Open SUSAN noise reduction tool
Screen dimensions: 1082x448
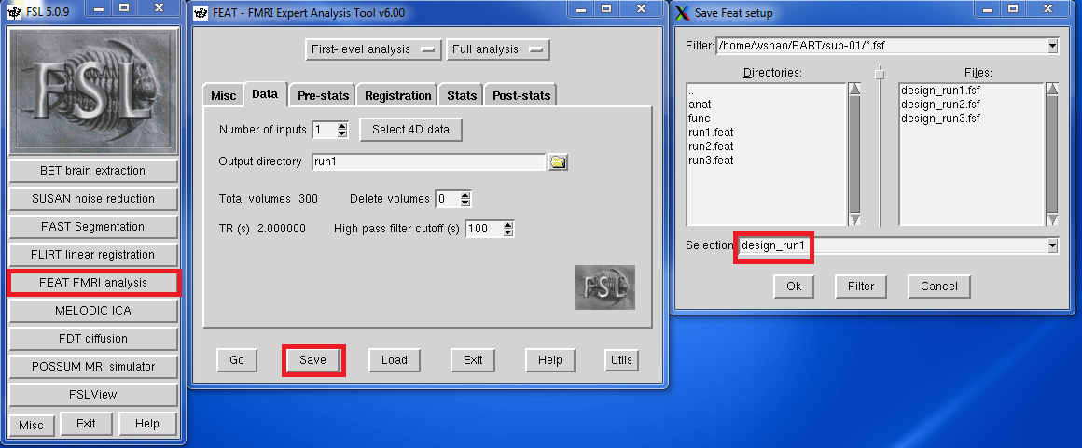coord(93,198)
